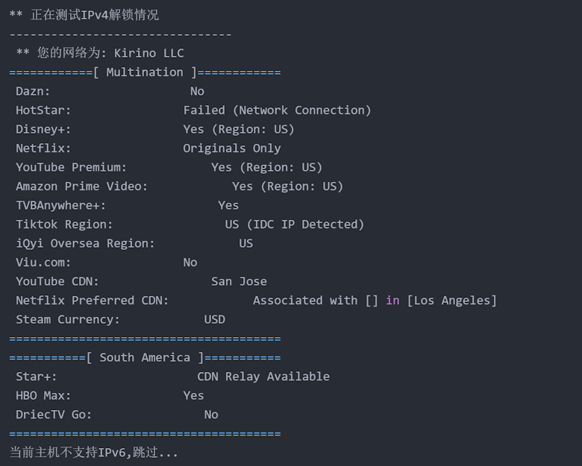Click the Kirino LLC network name

(148, 53)
